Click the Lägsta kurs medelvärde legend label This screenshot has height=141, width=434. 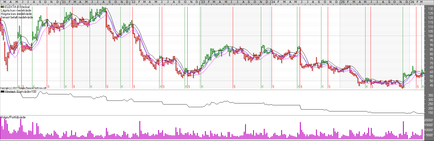16,10
